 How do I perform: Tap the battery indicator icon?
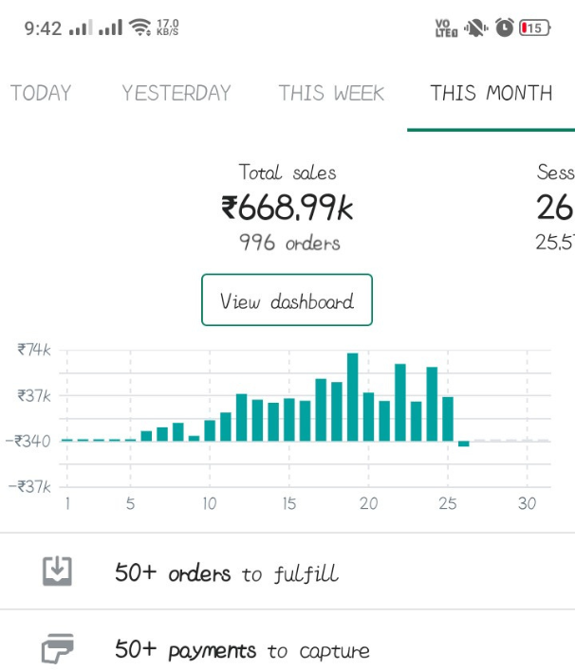click(x=534, y=27)
